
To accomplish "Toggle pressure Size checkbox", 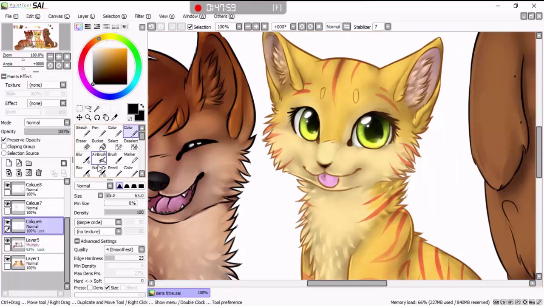I will tap(107, 288).
